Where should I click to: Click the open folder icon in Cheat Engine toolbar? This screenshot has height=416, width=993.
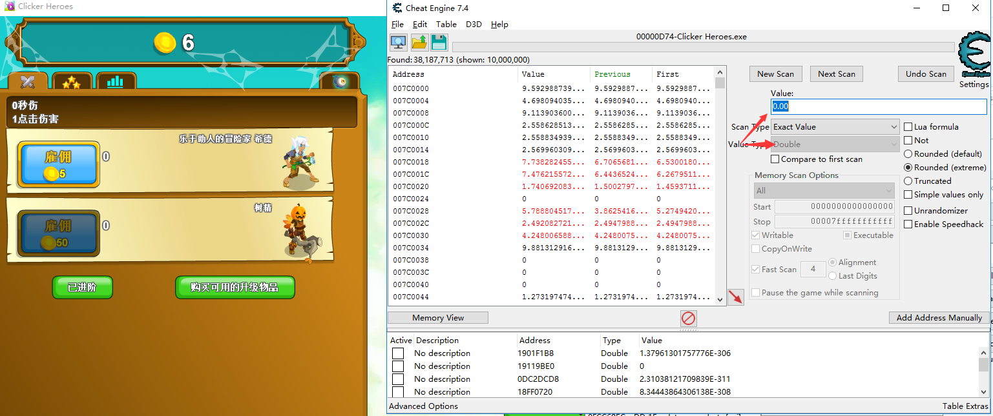click(419, 43)
